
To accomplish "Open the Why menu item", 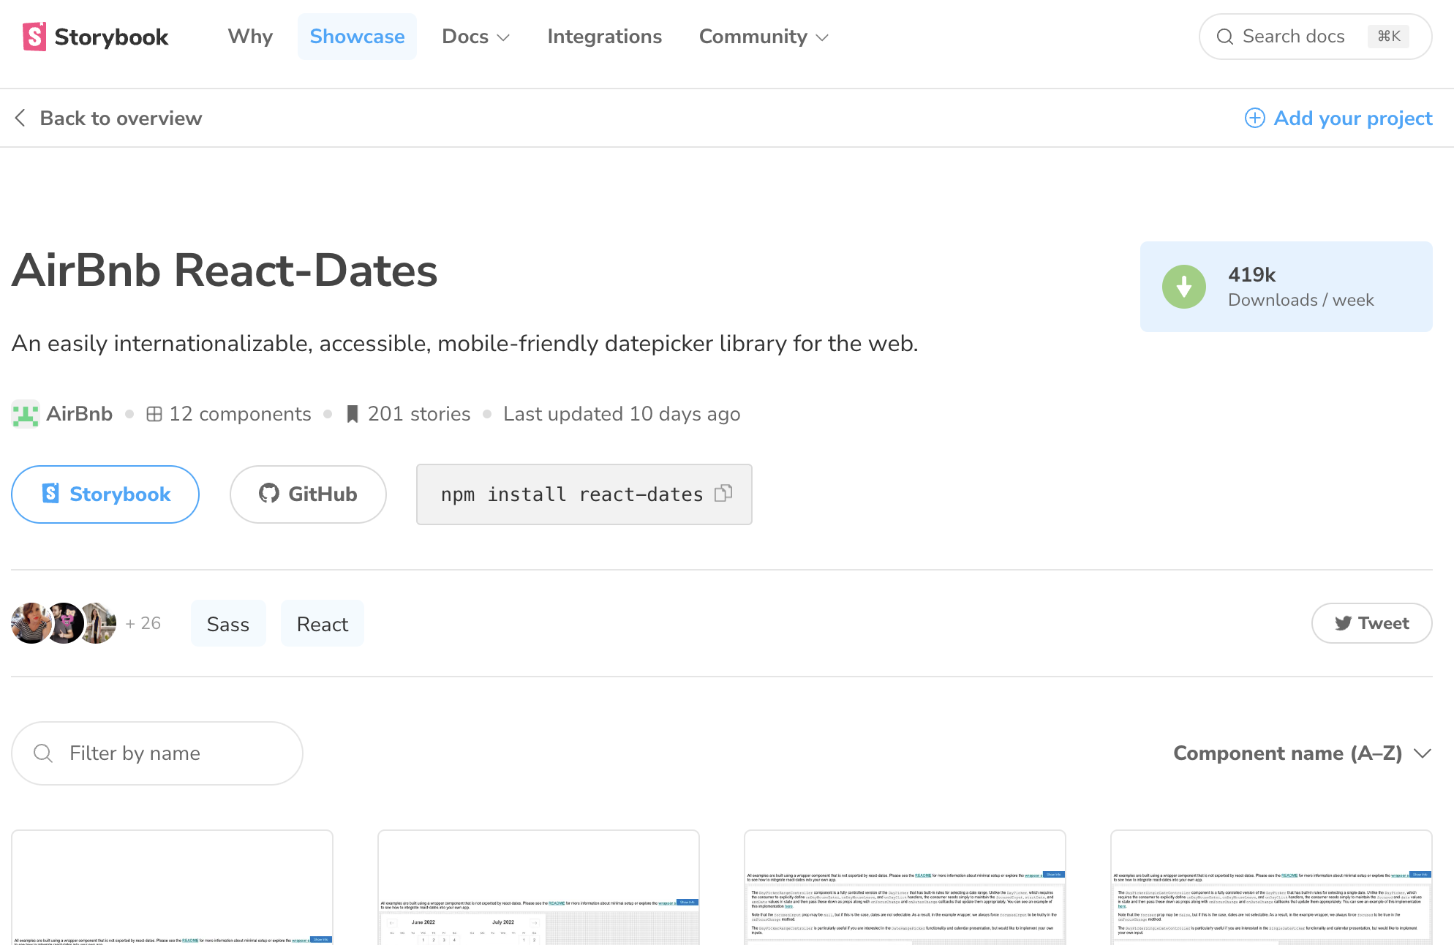I will click(250, 37).
